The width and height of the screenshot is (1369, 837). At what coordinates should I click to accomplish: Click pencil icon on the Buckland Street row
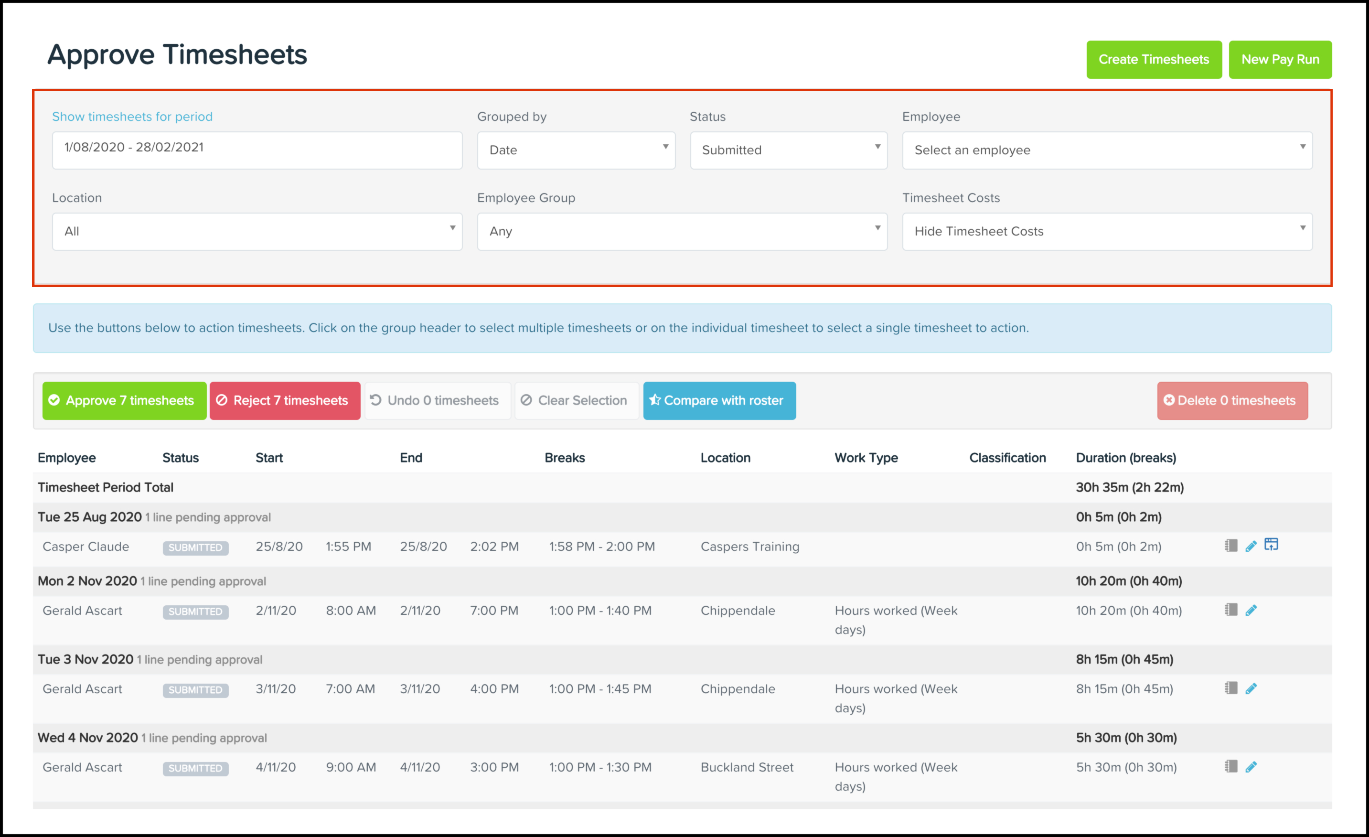(1251, 768)
